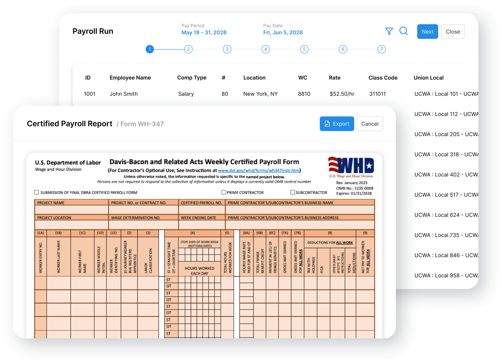The image size is (503, 363).
Task: Cancel the Certified Payroll Report
Action: click(370, 124)
